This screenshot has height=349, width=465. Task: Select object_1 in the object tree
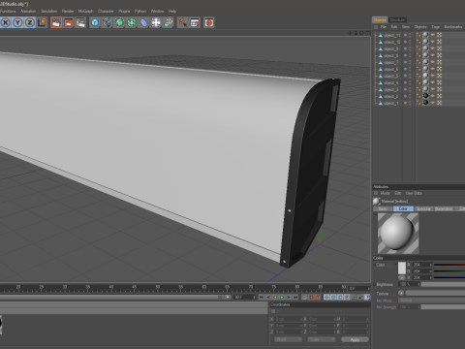point(391,103)
